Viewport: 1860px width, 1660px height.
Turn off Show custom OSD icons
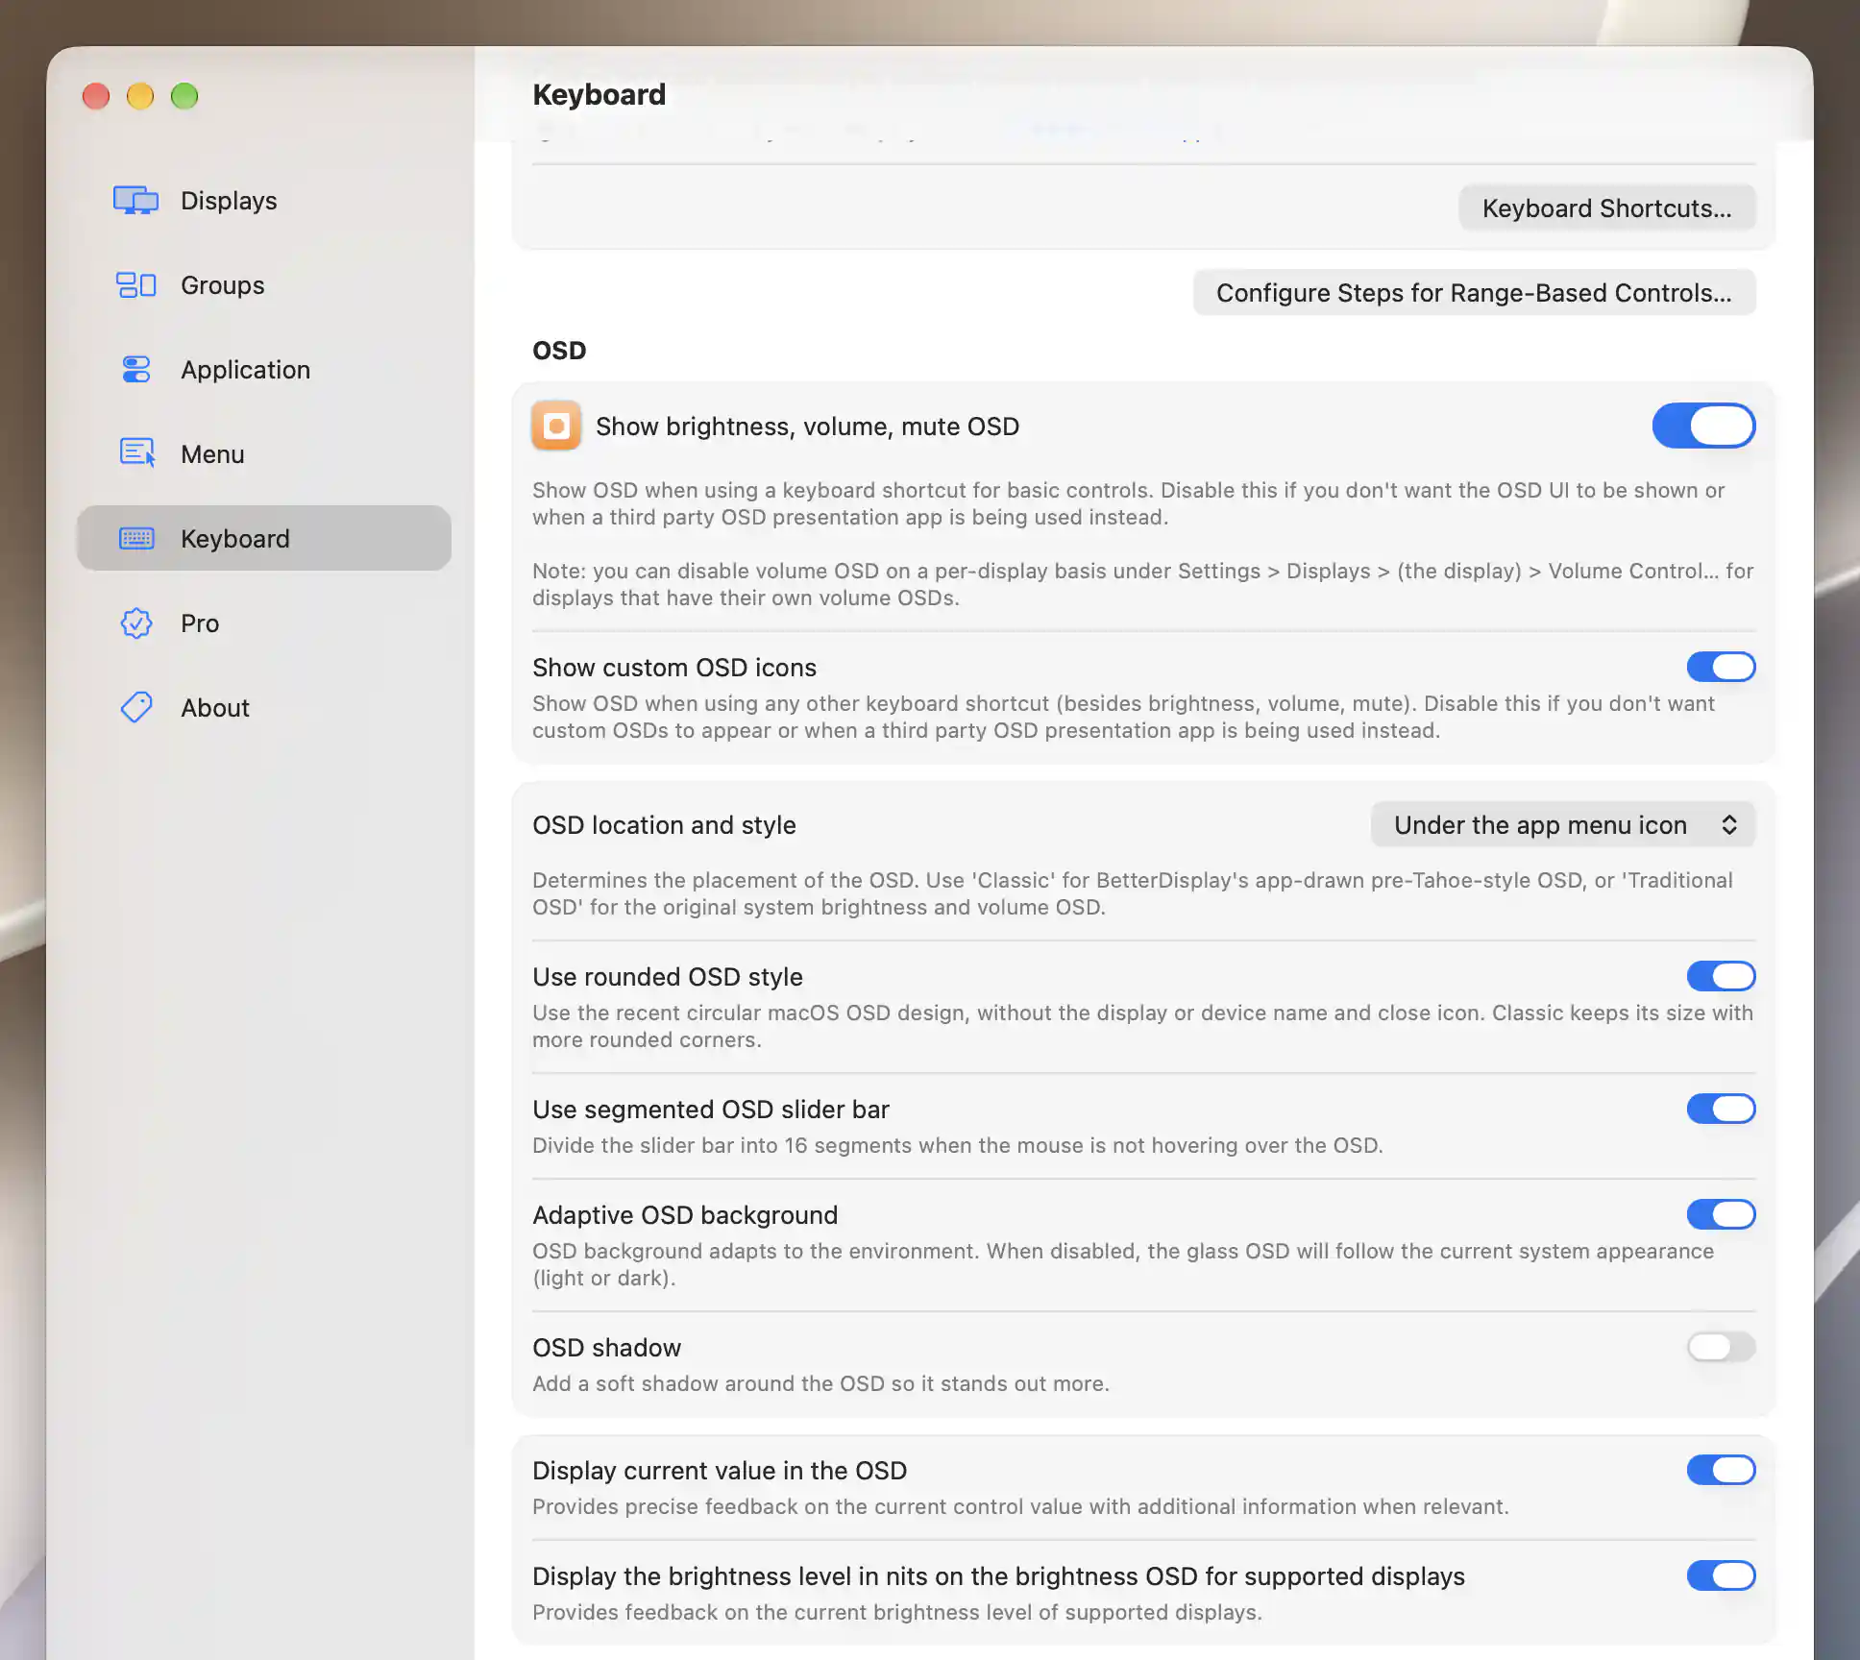coord(1721,667)
